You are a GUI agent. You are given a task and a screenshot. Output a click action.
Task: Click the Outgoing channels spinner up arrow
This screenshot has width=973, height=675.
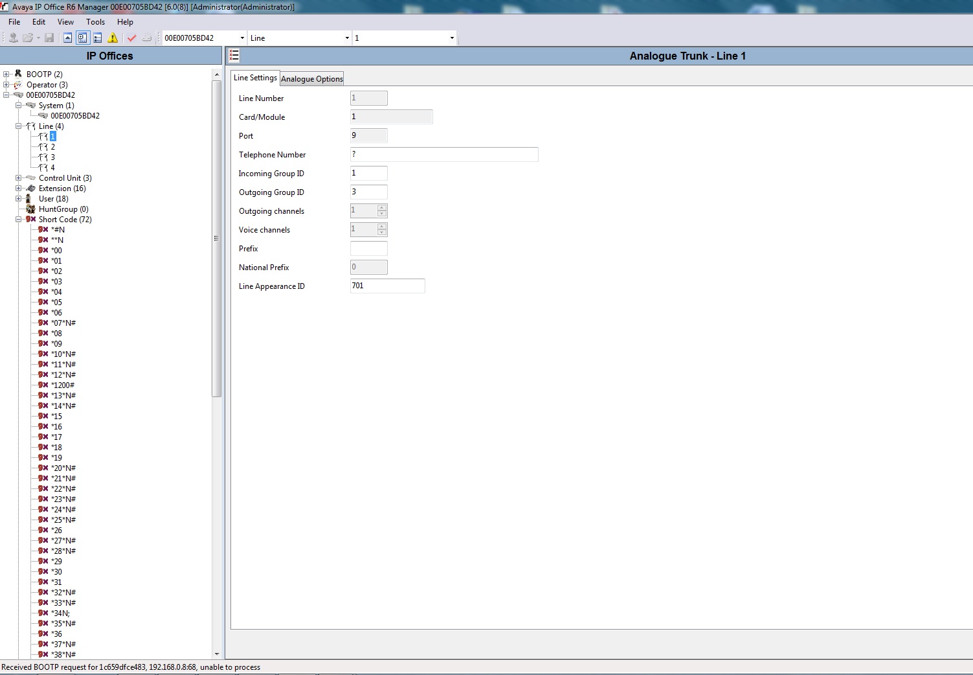(x=382, y=207)
